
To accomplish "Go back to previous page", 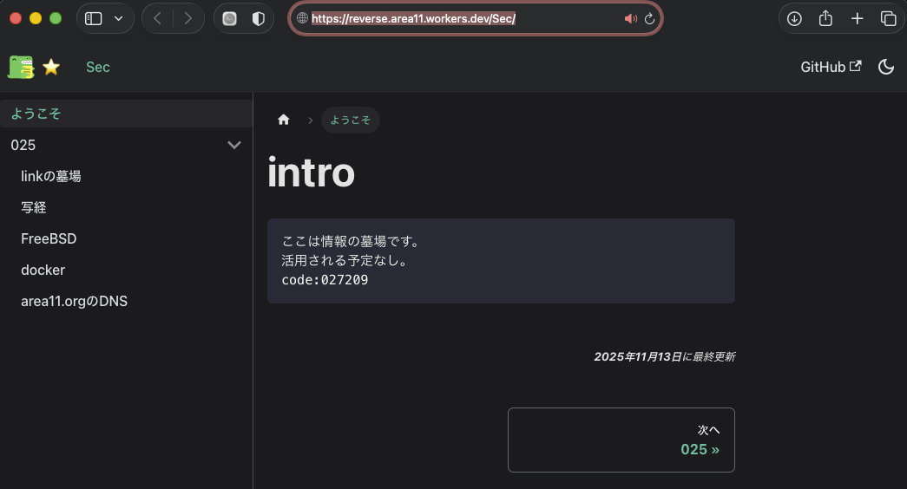I will click(157, 18).
